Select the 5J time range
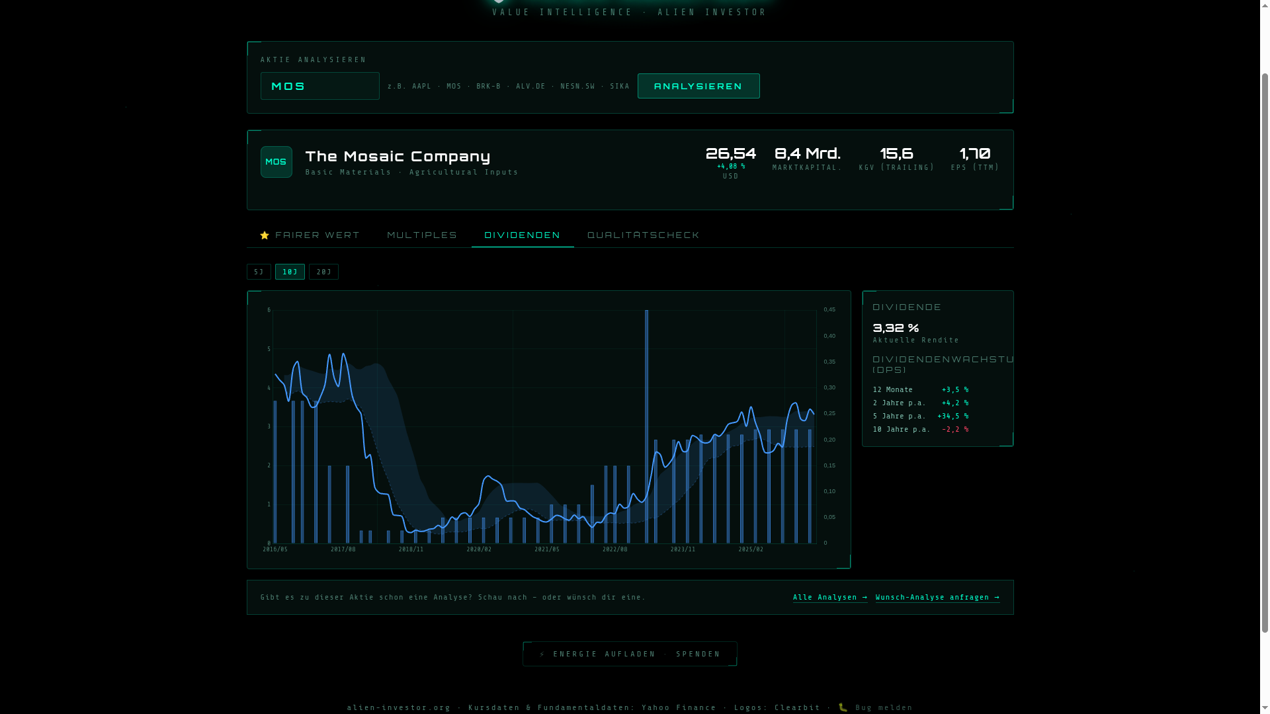The height and width of the screenshot is (714, 1270). 259,272
